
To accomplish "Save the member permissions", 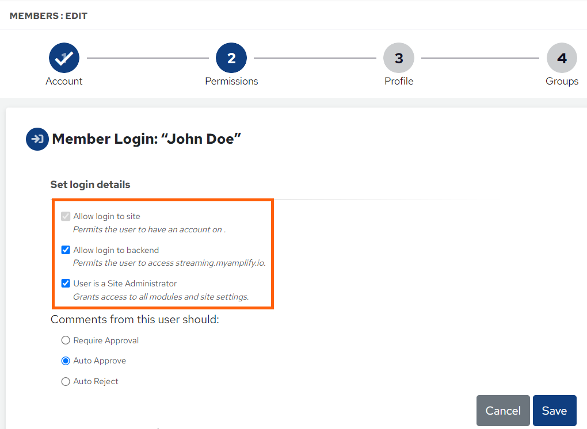I will 554,411.
